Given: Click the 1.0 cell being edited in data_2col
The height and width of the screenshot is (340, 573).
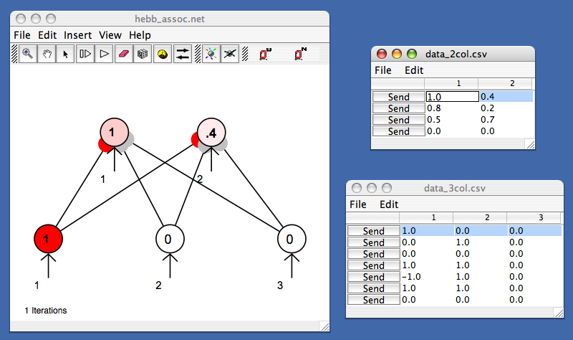Looking at the screenshot, I should tap(451, 97).
